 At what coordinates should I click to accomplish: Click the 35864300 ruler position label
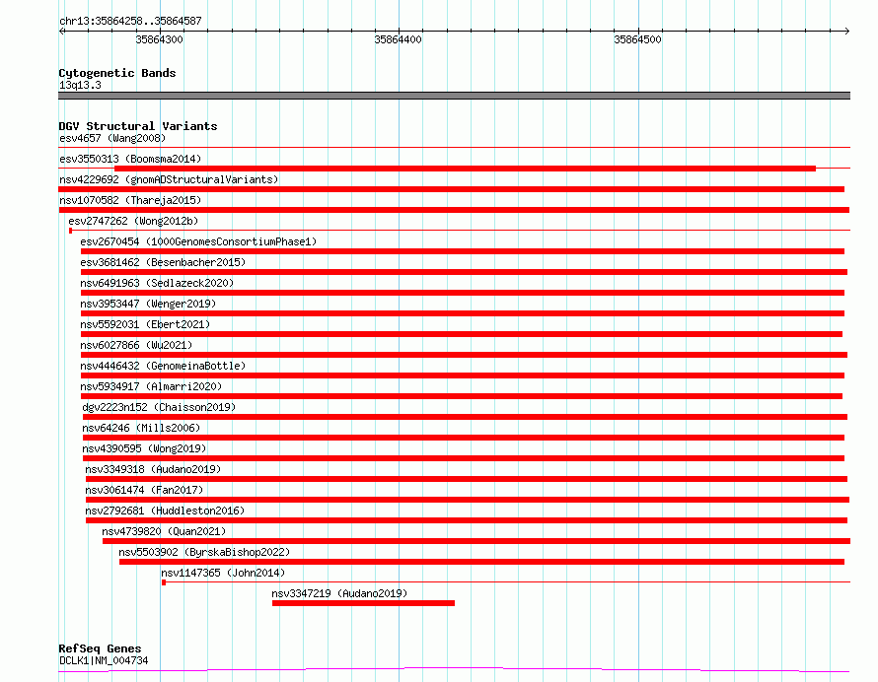pyautogui.click(x=159, y=39)
